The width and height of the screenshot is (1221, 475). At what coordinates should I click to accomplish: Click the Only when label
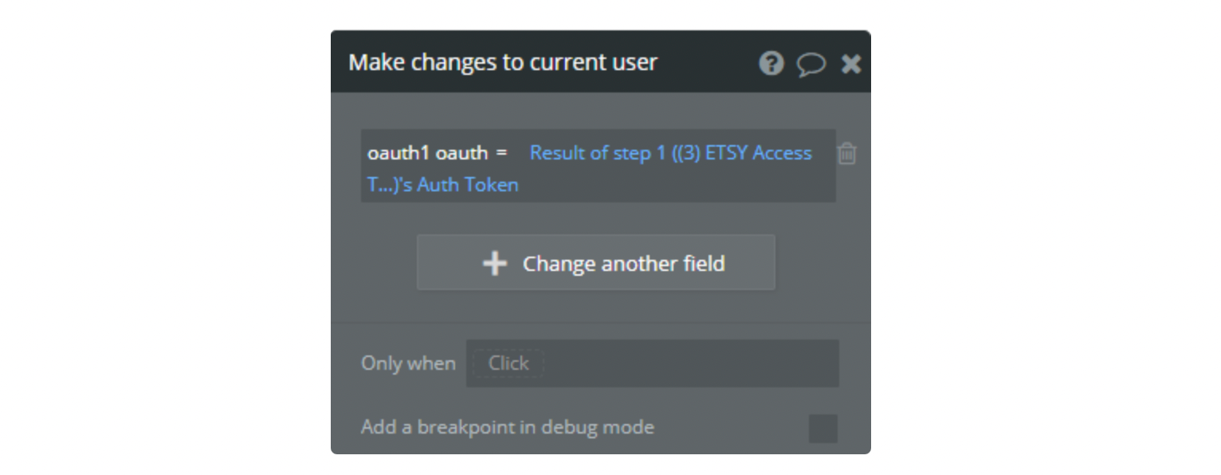click(x=408, y=363)
